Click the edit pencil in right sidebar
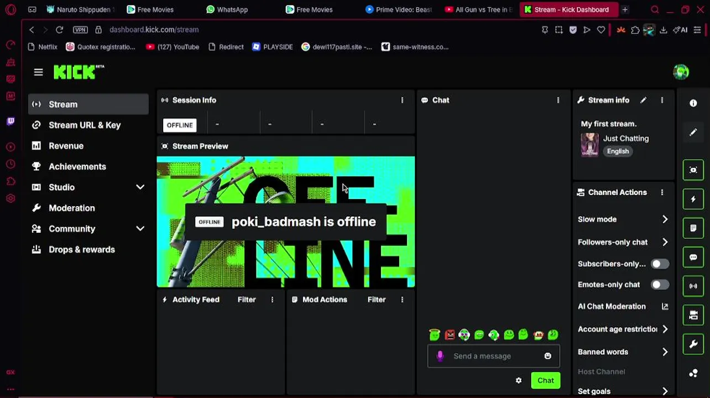The height and width of the screenshot is (398, 710). (693, 133)
